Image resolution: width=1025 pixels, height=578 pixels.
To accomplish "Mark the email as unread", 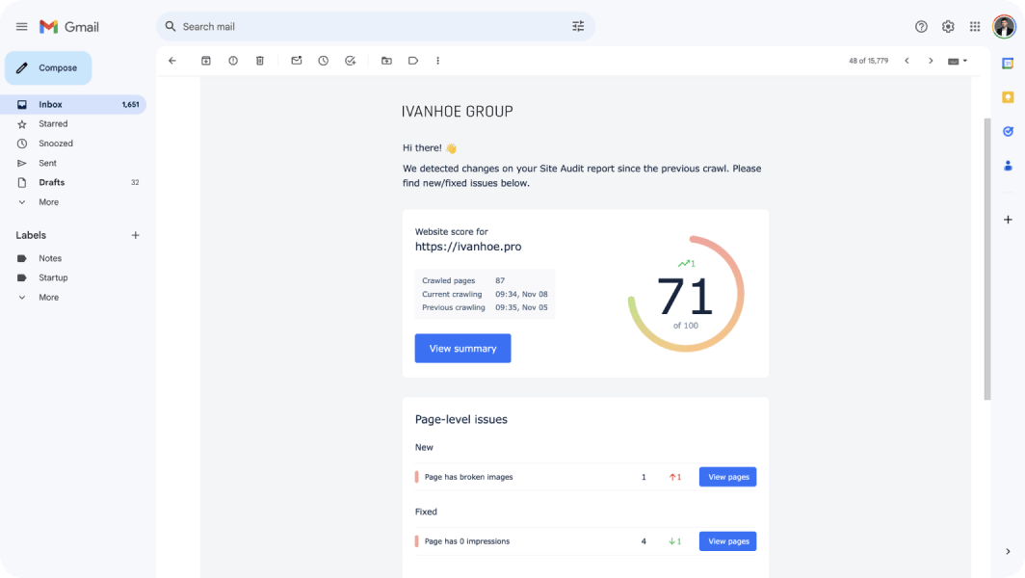I will (x=296, y=61).
